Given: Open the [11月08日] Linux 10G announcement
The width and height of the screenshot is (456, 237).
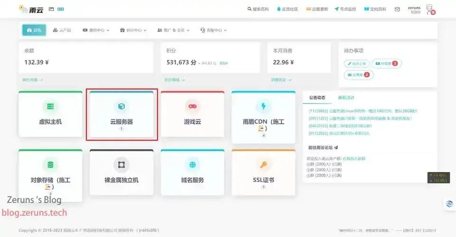Looking at the screenshot, I should coord(363,111).
